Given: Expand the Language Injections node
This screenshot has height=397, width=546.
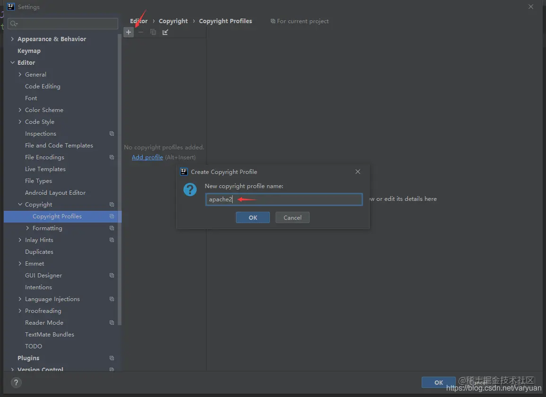Looking at the screenshot, I should (20, 299).
